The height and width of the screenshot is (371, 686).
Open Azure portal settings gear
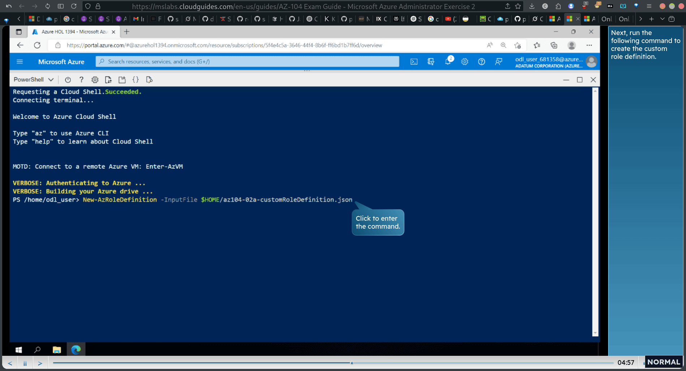coord(465,62)
